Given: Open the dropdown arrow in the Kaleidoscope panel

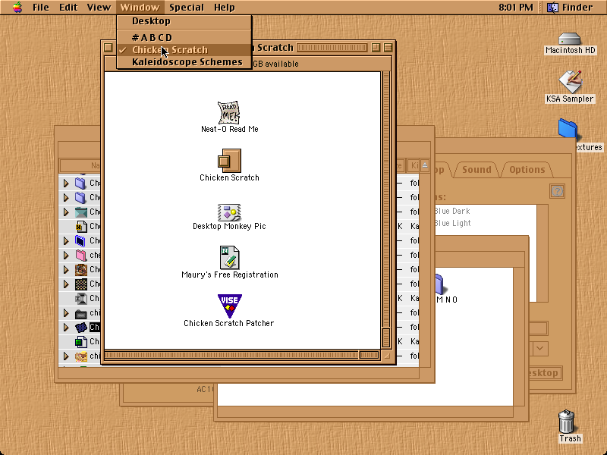Looking at the screenshot, I should click(540, 349).
